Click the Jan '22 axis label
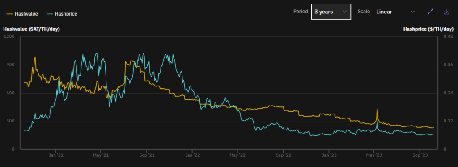This screenshot has height=167, width=458. (x=192, y=155)
